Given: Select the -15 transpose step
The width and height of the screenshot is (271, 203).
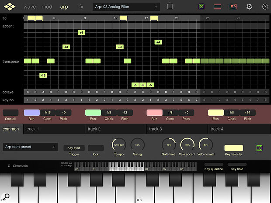Looking at the screenshot, I should [x=43, y=76].
